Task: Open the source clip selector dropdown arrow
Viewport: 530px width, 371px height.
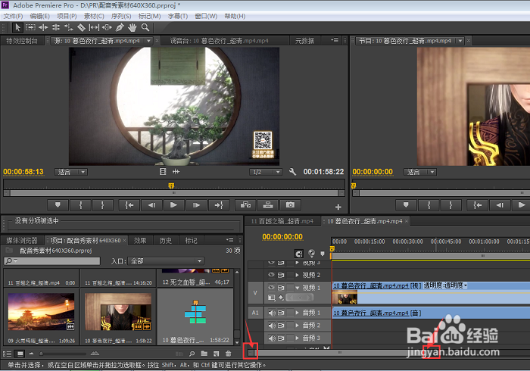Action: point(148,41)
